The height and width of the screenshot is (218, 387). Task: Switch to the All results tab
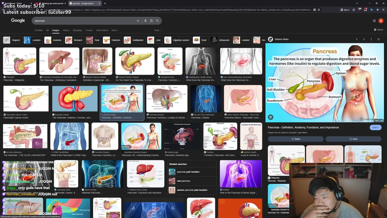(x=47, y=30)
